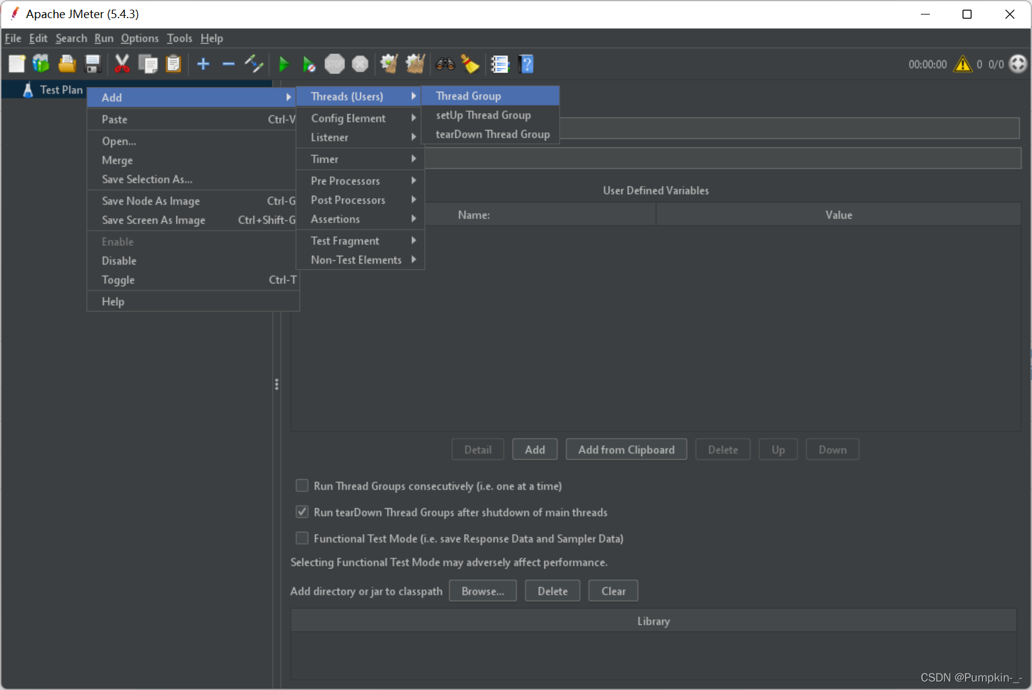Viewport: 1032px width, 690px height.
Task: Choose tearDown Thread Group
Action: click(x=490, y=134)
